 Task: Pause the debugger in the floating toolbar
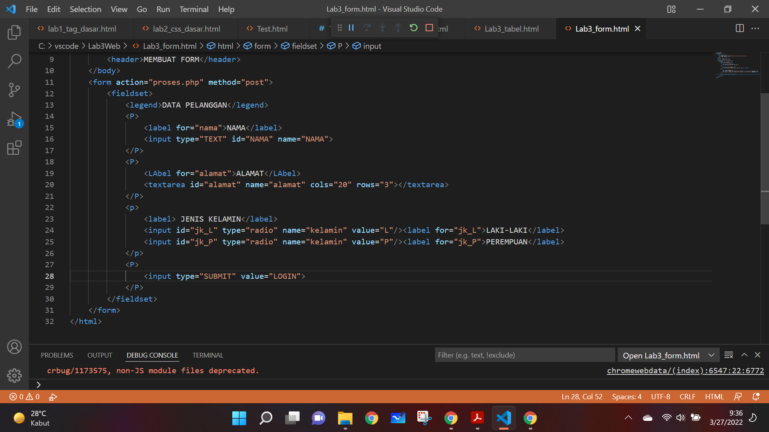[351, 28]
